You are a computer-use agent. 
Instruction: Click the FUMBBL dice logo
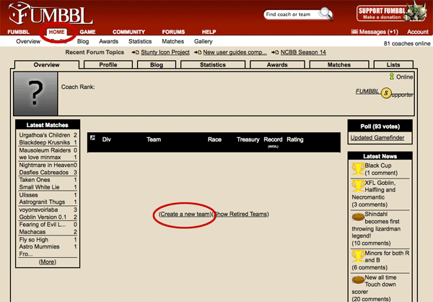pos(19,13)
